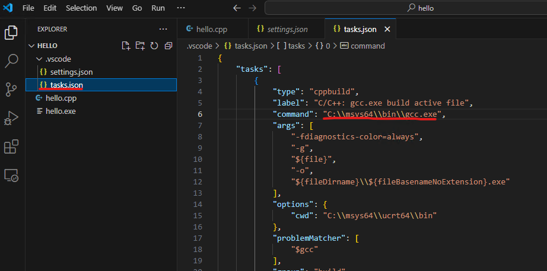Click the 'tasks' breadcrumb segment

pyautogui.click(x=296, y=46)
